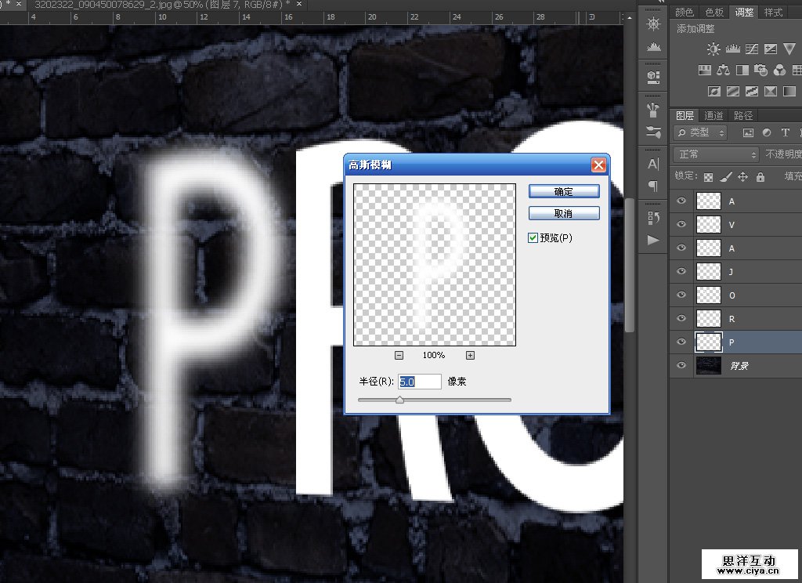Switch to the 色板 tab
The image size is (802, 583).
(714, 13)
